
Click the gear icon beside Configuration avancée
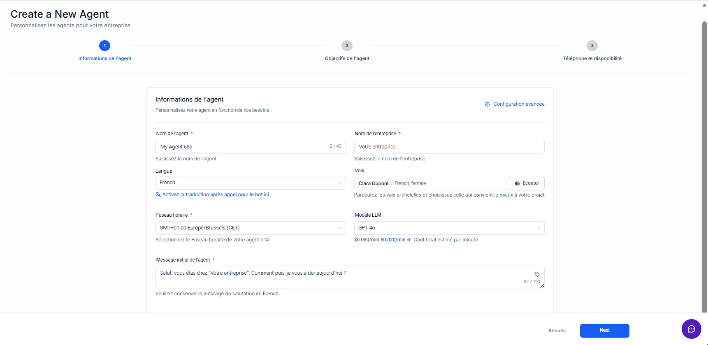(487, 104)
